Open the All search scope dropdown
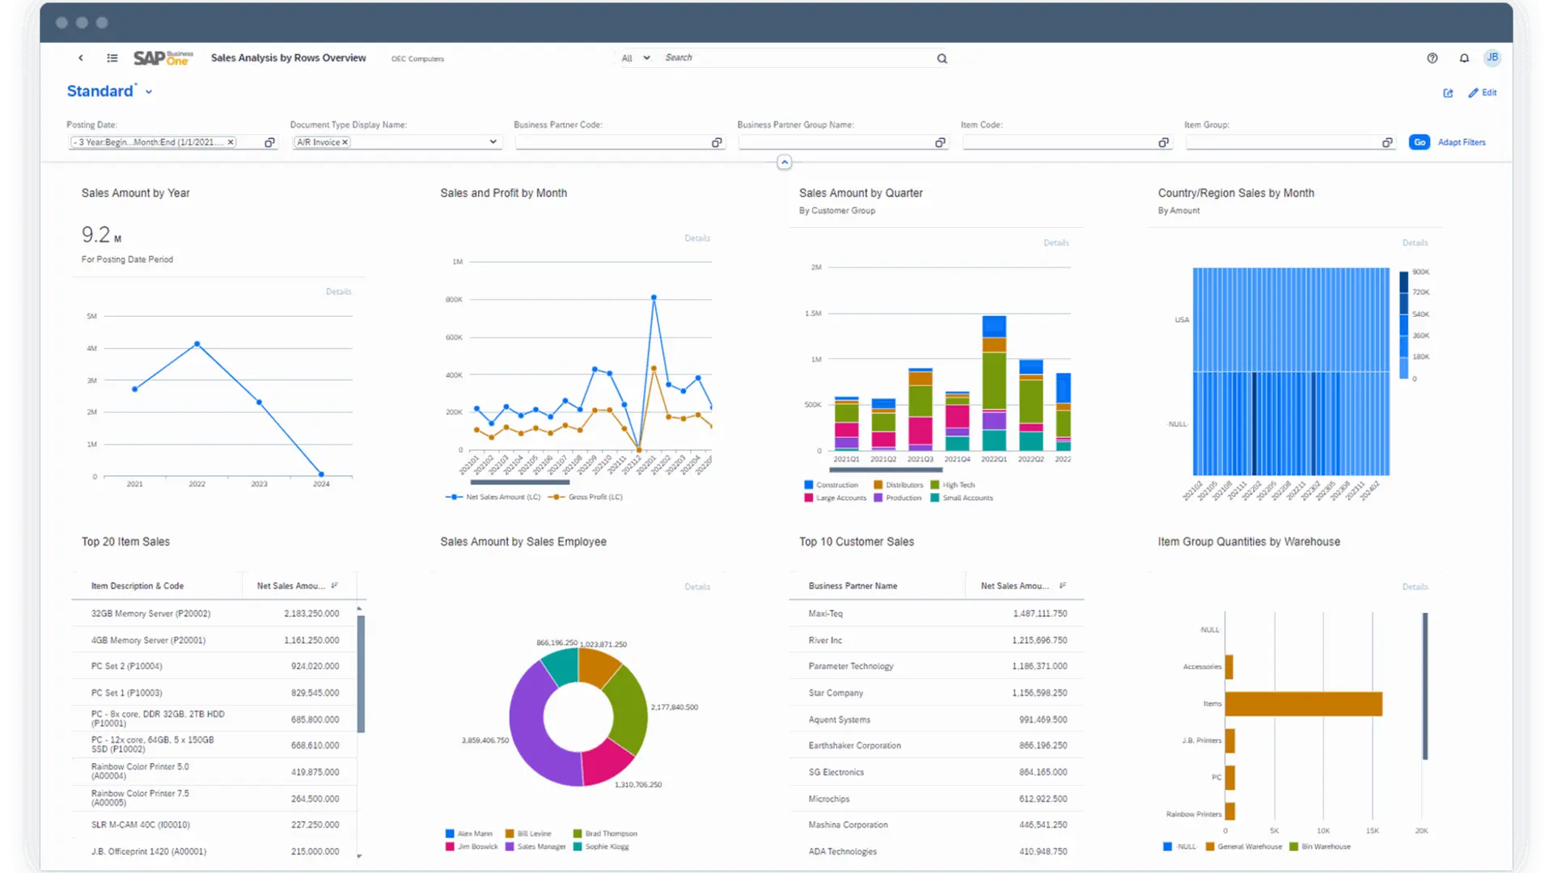1553x873 pixels. (636, 58)
